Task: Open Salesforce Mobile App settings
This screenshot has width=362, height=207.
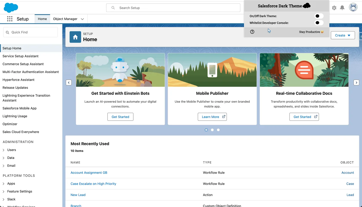Action: tap(20, 108)
